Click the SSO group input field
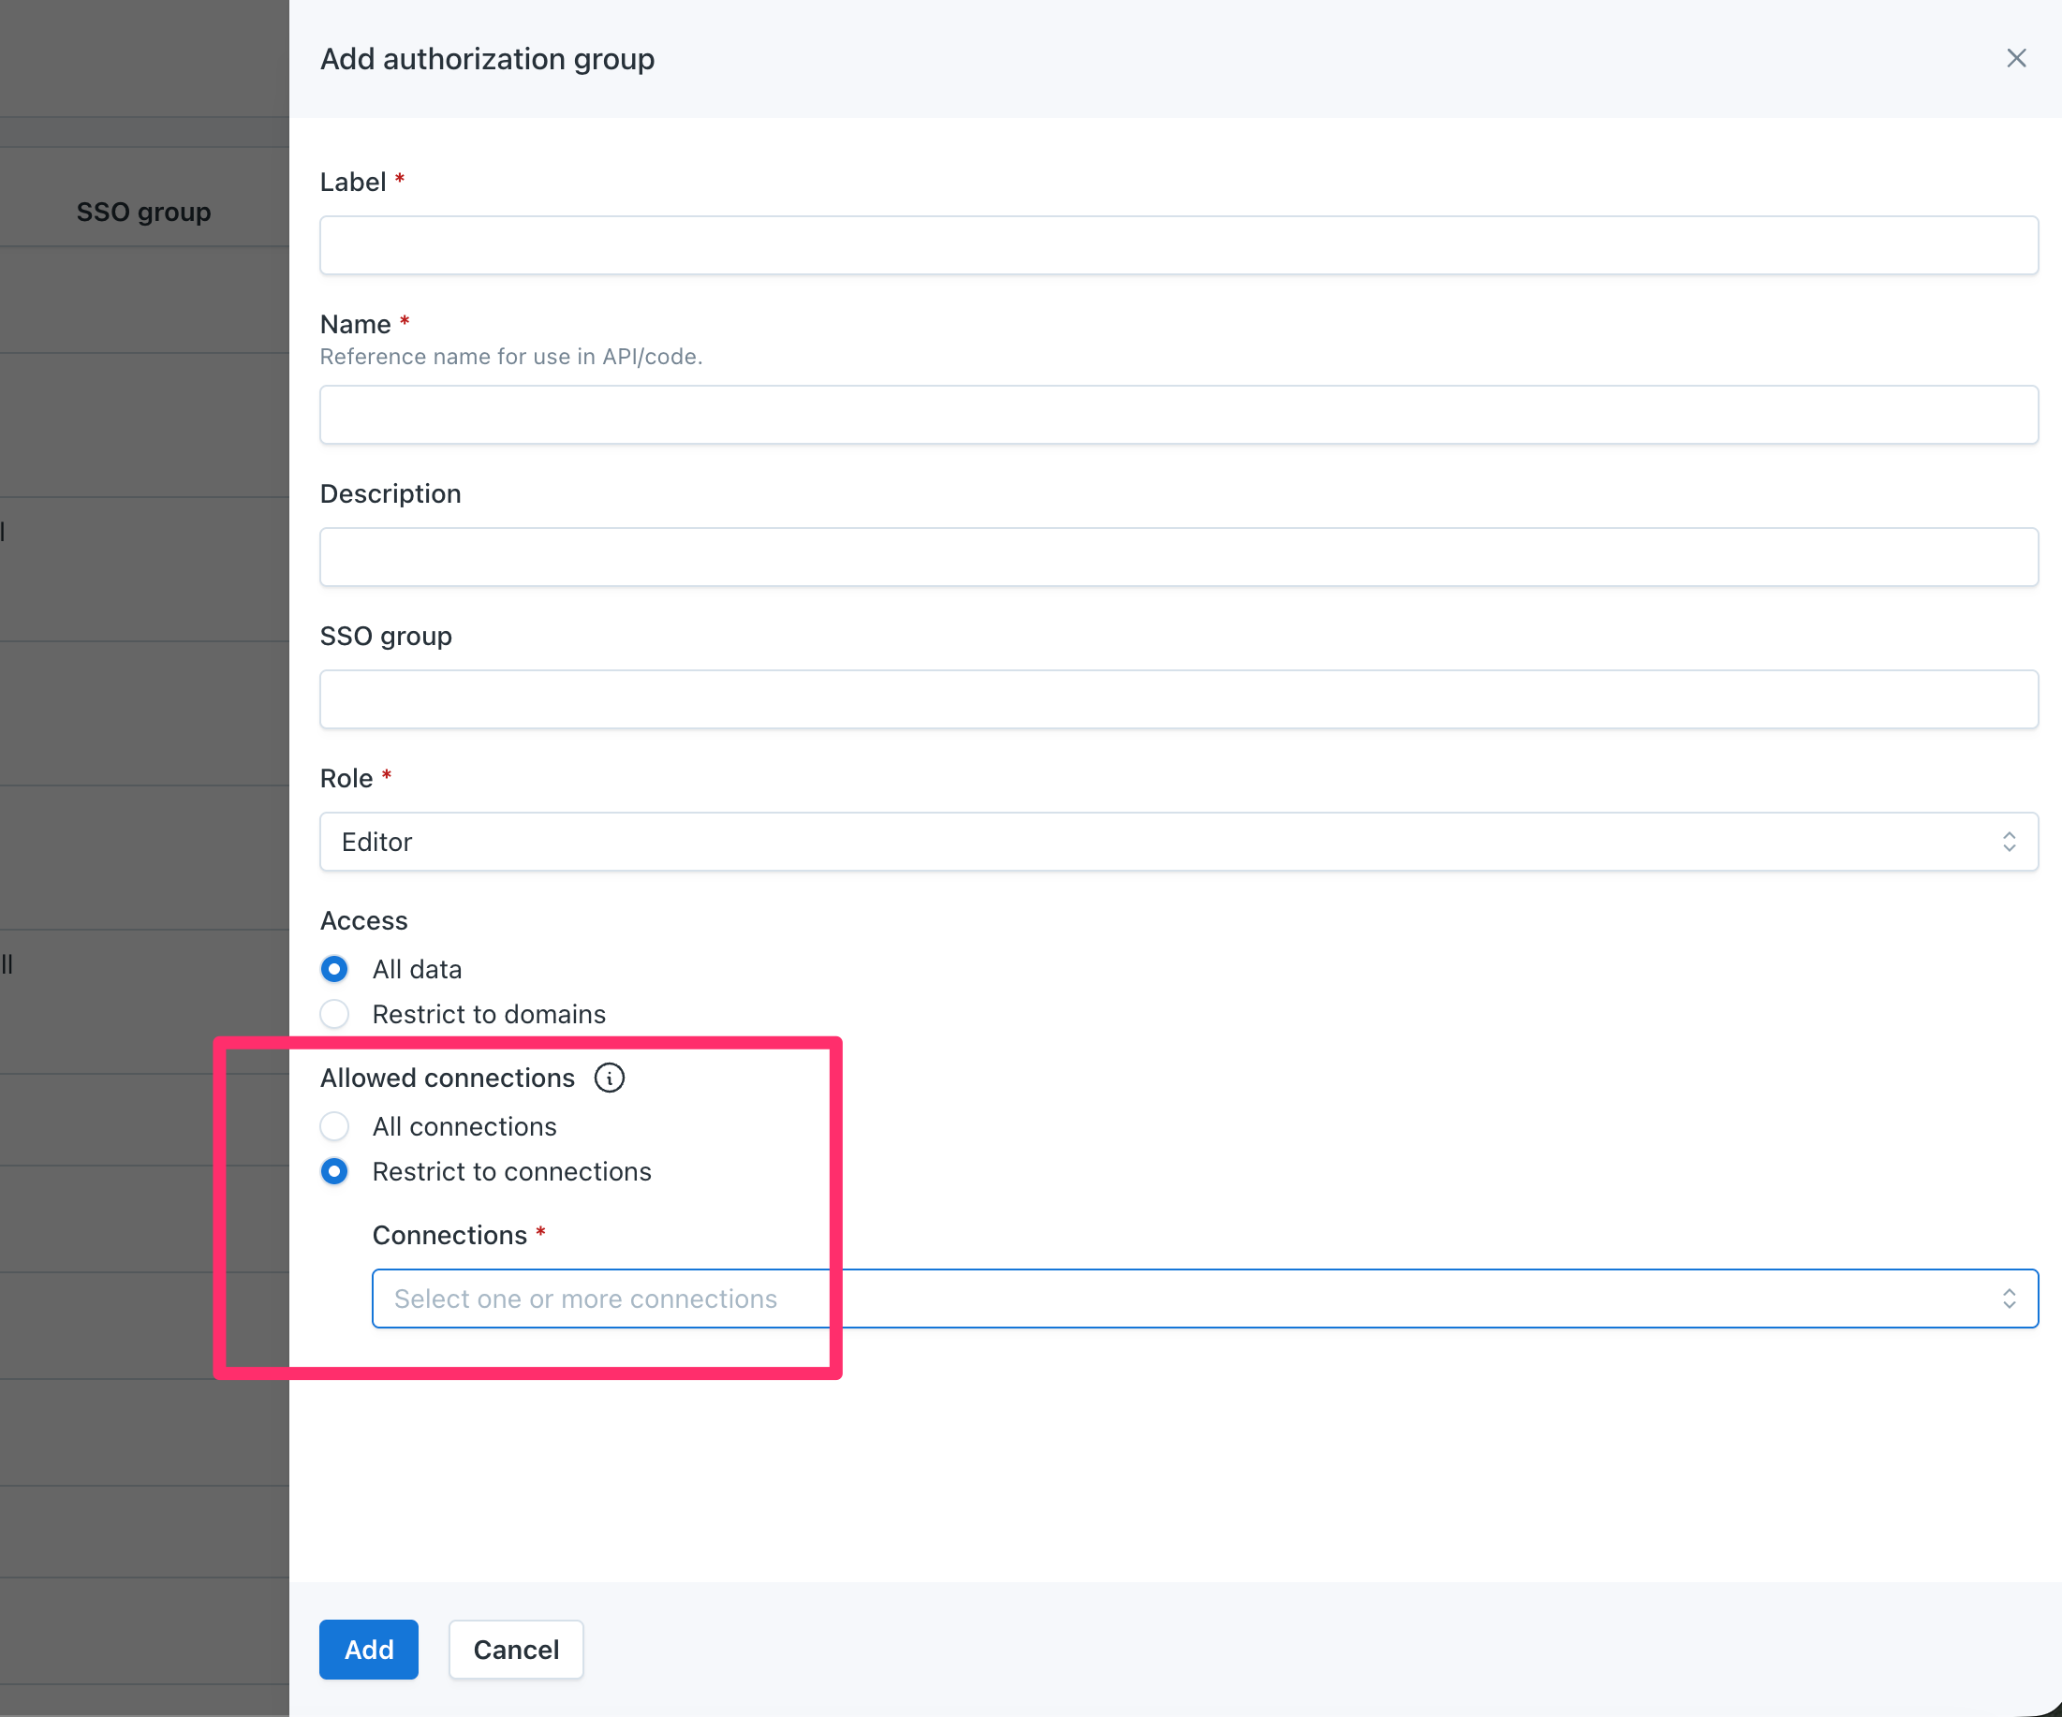The image size is (2062, 1717). pyautogui.click(x=1178, y=699)
